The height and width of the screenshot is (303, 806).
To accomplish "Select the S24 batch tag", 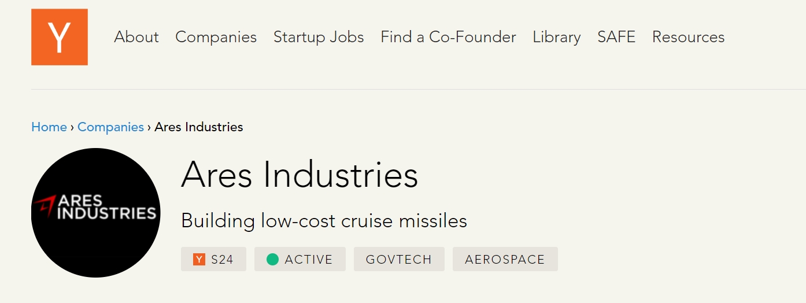I will [213, 259].
